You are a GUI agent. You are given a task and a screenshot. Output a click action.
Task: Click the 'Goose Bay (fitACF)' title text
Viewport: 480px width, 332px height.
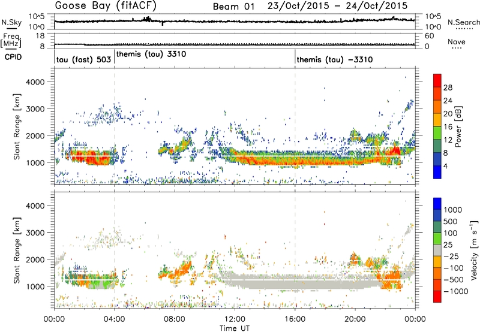(x=106, y=6)
